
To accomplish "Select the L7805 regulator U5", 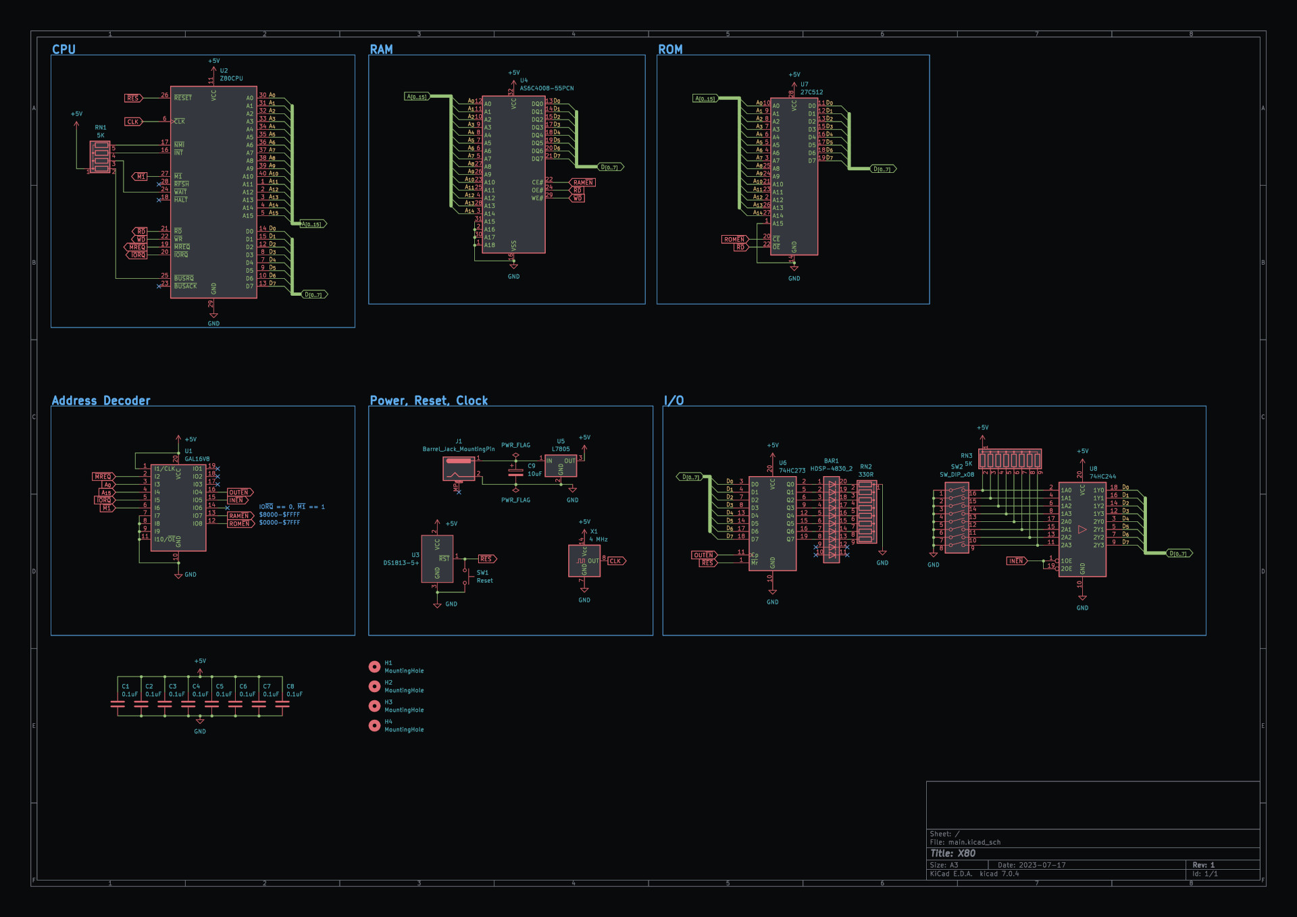I will (561, 466).
